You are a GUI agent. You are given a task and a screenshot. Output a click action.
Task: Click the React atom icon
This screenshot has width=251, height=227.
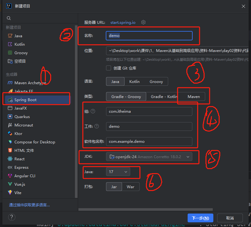pyautogui.click(x=10, y=159)
